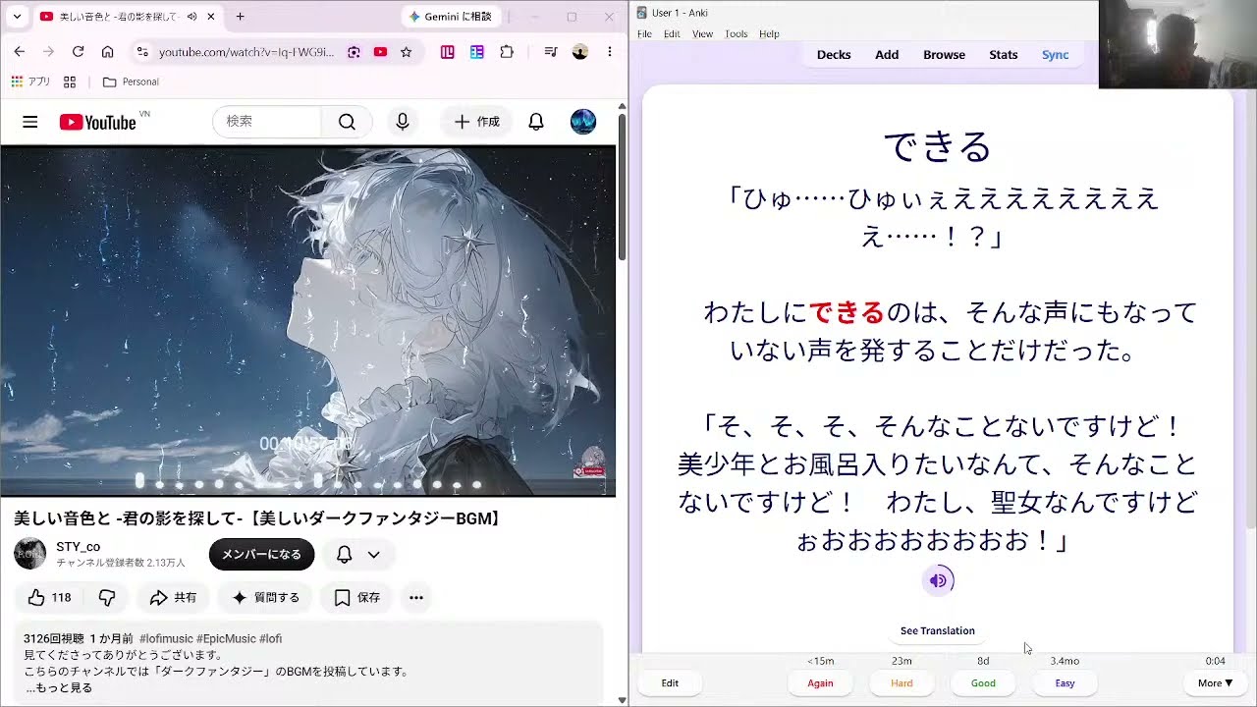The image size is (1257, 707).
Task: Play the card audio speaker icon
Action: tap(938, 580)
